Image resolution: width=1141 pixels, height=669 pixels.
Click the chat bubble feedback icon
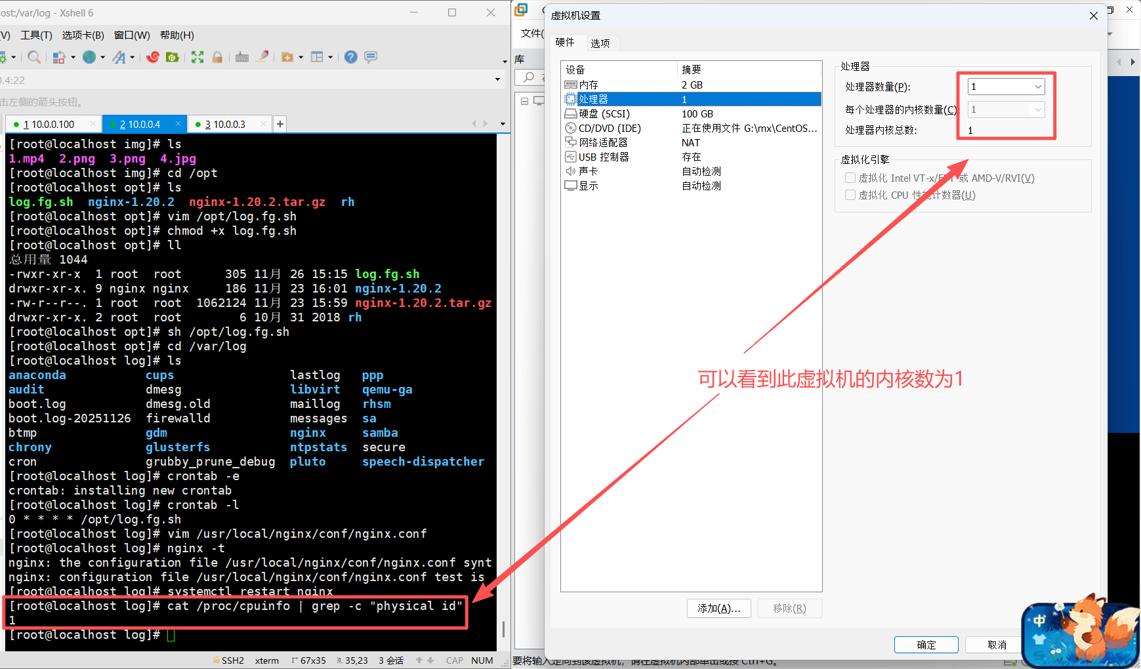pyautogui.click(x=371, y=57)
